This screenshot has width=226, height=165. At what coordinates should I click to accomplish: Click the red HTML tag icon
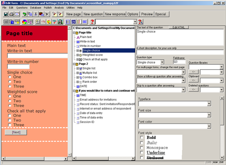(x=43, y=22)
